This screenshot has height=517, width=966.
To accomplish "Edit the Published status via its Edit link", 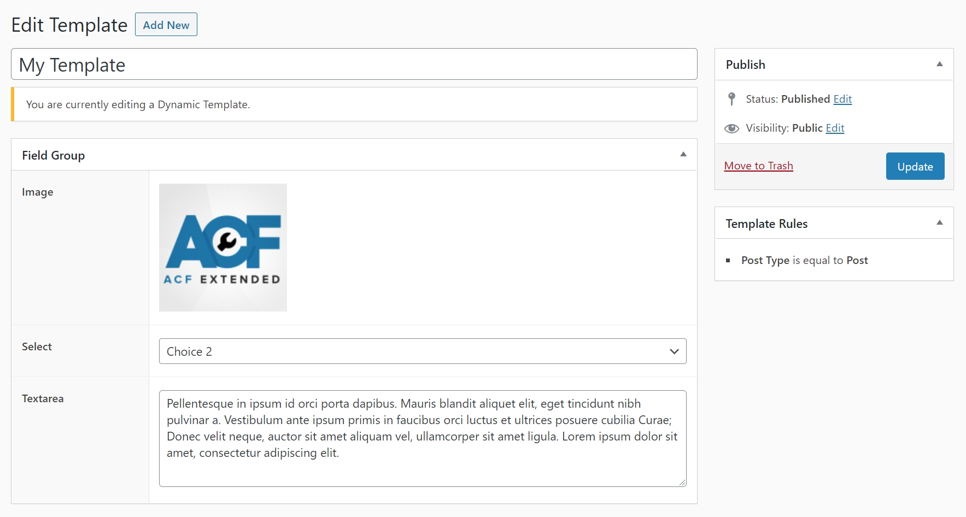I will point(842,99).
